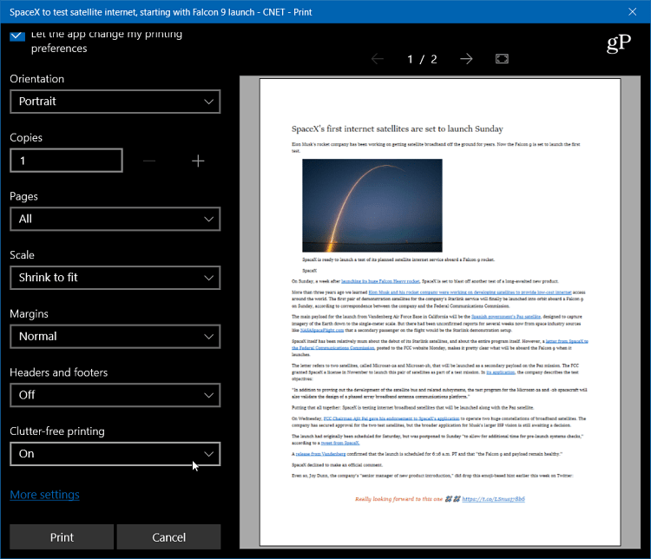Open Headers and footers dropdown showing Off

point(115,395)
